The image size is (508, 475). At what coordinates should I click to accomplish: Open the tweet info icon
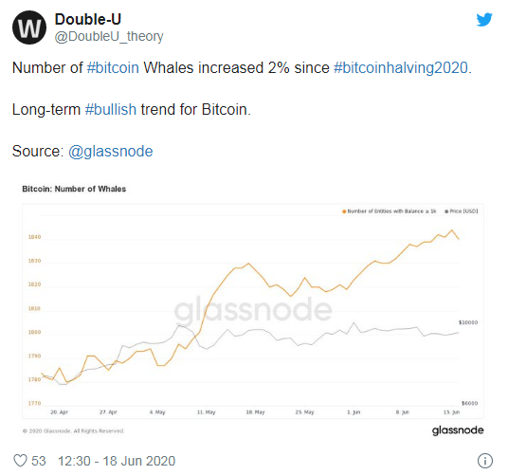(x=485, y=461)
